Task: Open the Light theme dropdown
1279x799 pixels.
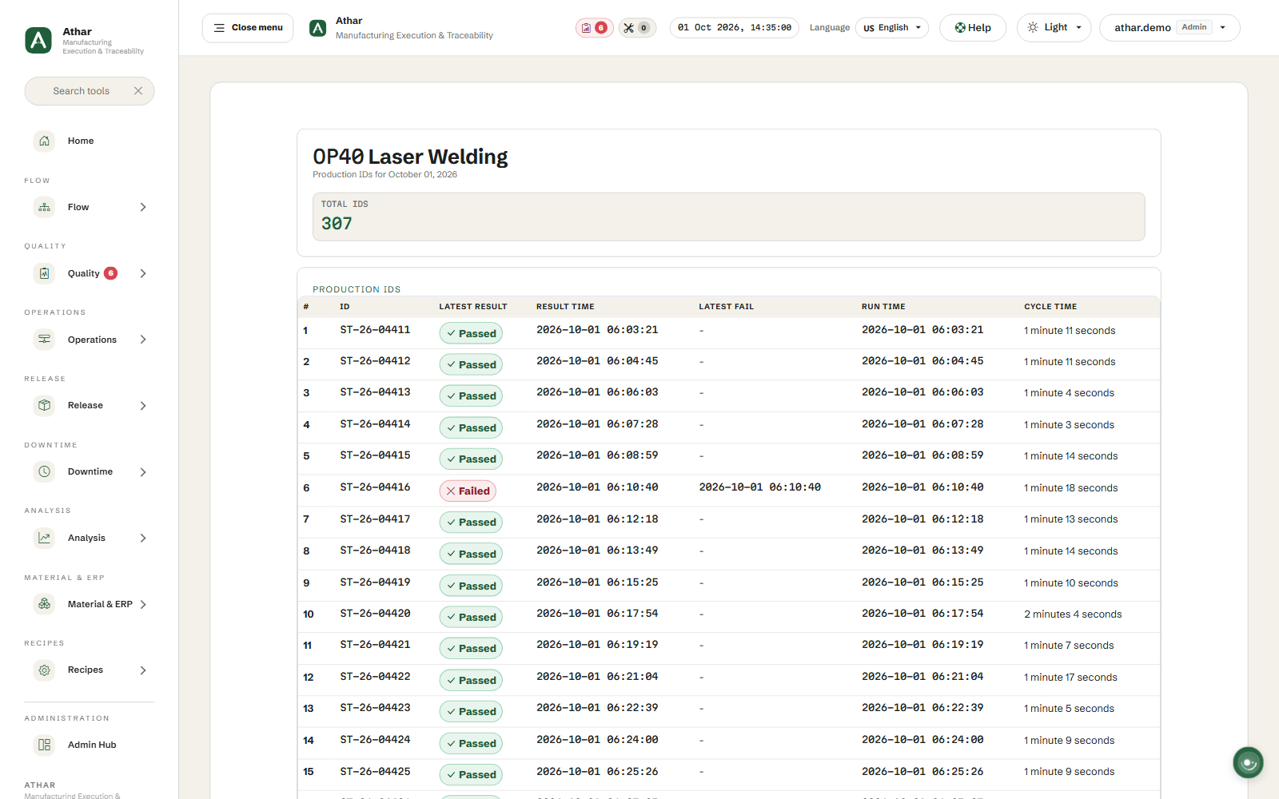Action: 1054,28
